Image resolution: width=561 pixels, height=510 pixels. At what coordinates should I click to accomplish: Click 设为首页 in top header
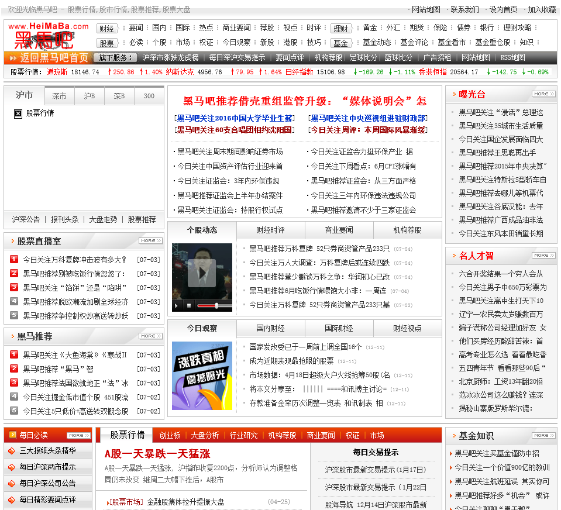[504, 9]
